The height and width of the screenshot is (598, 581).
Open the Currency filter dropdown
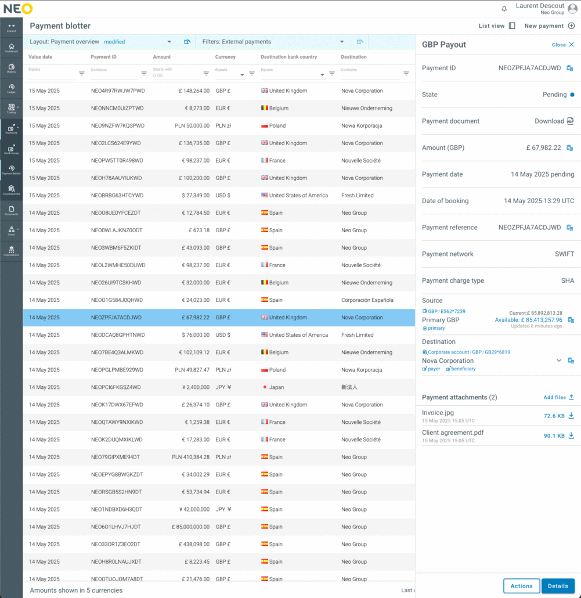[242, 74]
